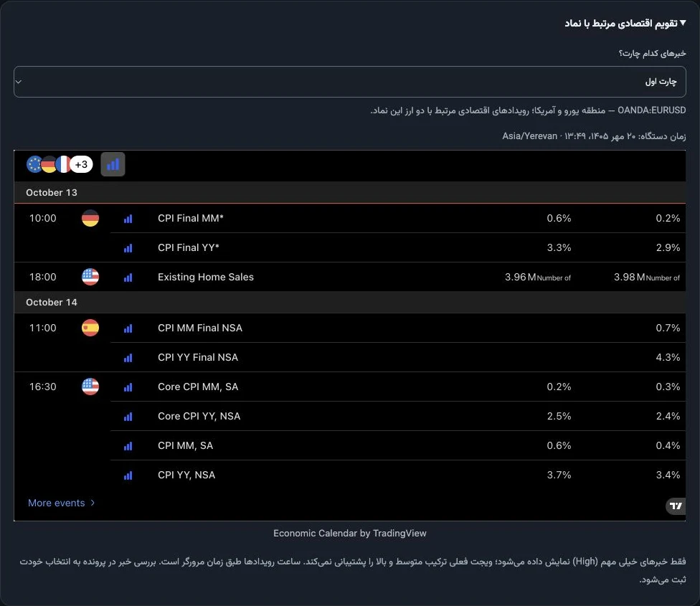Click importance bars icon for CPI MM, SA
This screenshot has height=606, width=700.
point(128,446)
